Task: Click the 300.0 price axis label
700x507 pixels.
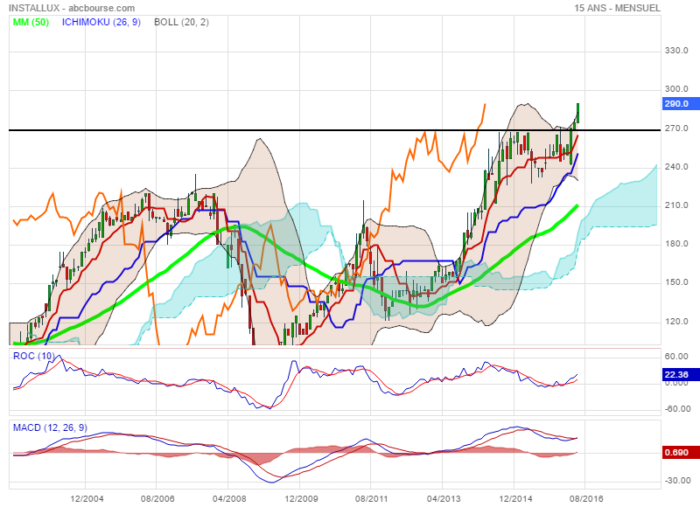Action: [676, 89]
